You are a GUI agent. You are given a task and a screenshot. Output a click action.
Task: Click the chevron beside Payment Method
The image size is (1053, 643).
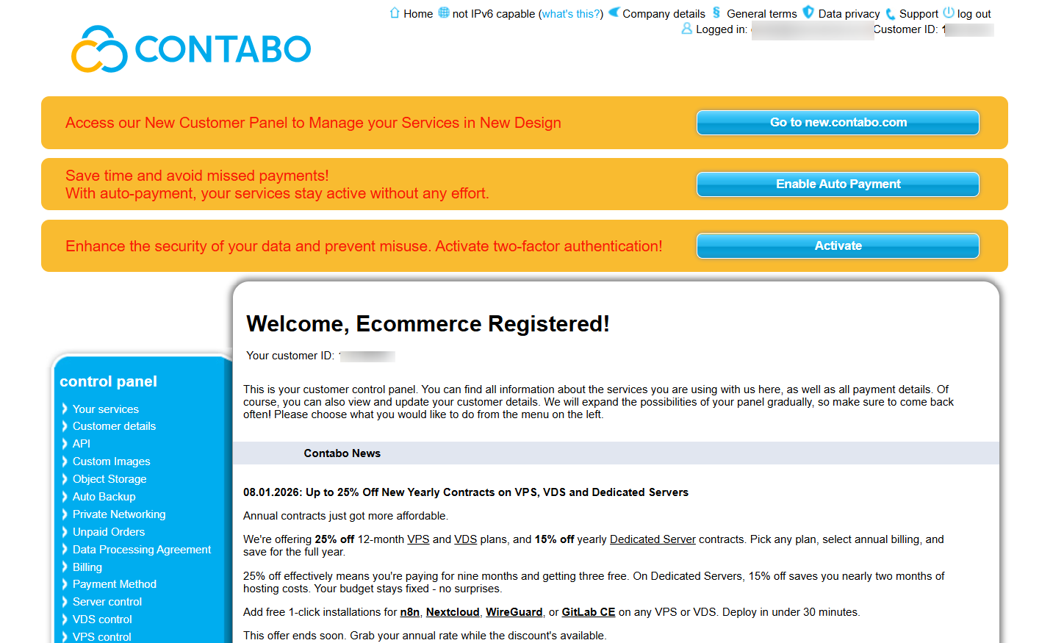[x=65, y=584]
